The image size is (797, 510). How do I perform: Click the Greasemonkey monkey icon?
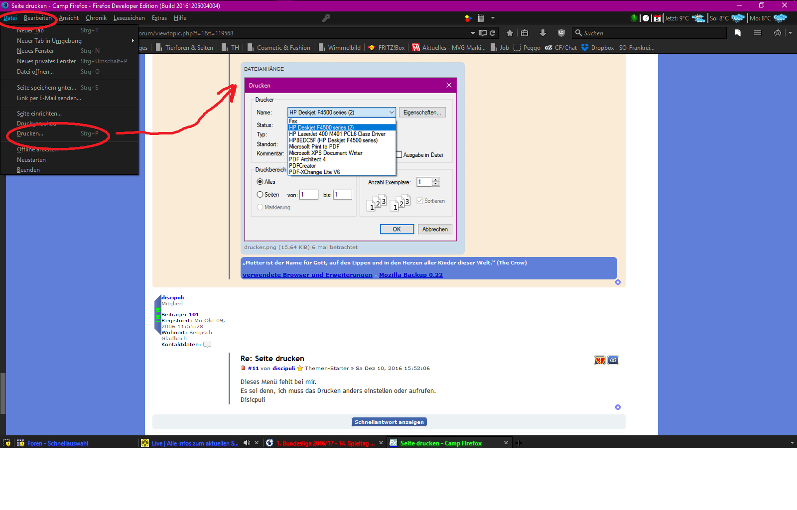tap(778, 33)
